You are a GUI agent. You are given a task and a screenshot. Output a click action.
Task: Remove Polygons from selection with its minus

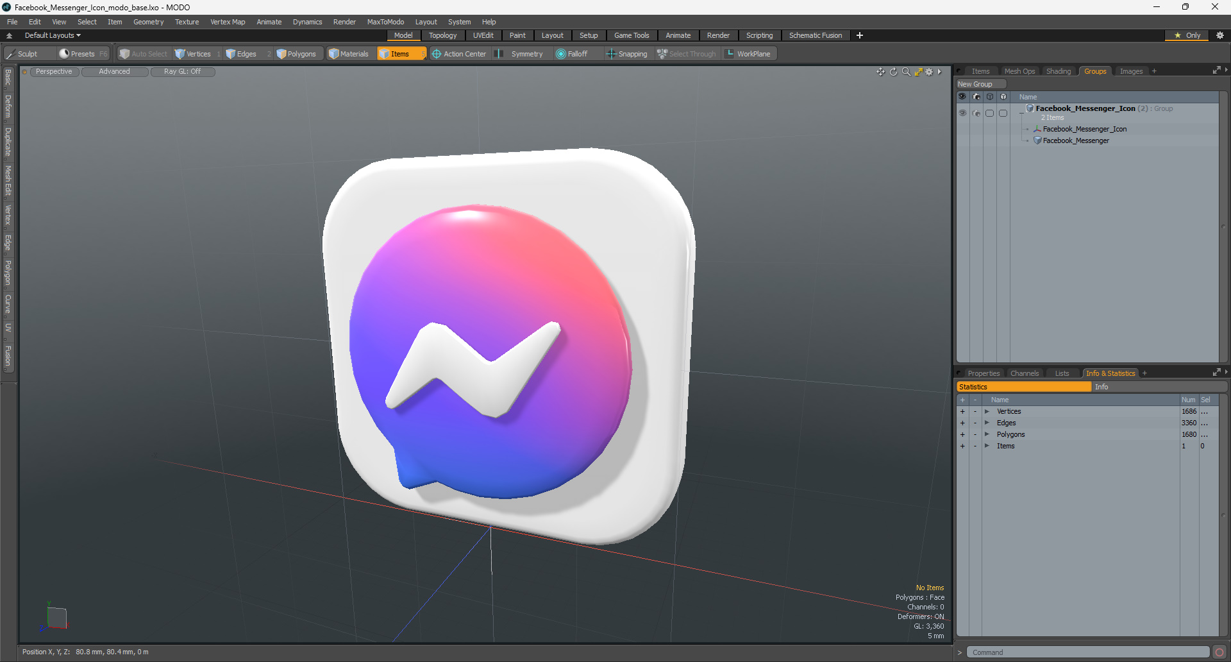coord(975,434)
